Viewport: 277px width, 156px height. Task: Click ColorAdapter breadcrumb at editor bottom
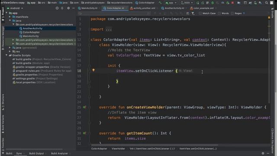(99, 149)
